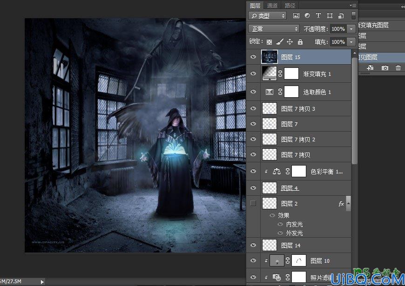Create new snapshot camera icon
Image resolution: width=405 pixels, height=286 pixels.
point(385,67)
